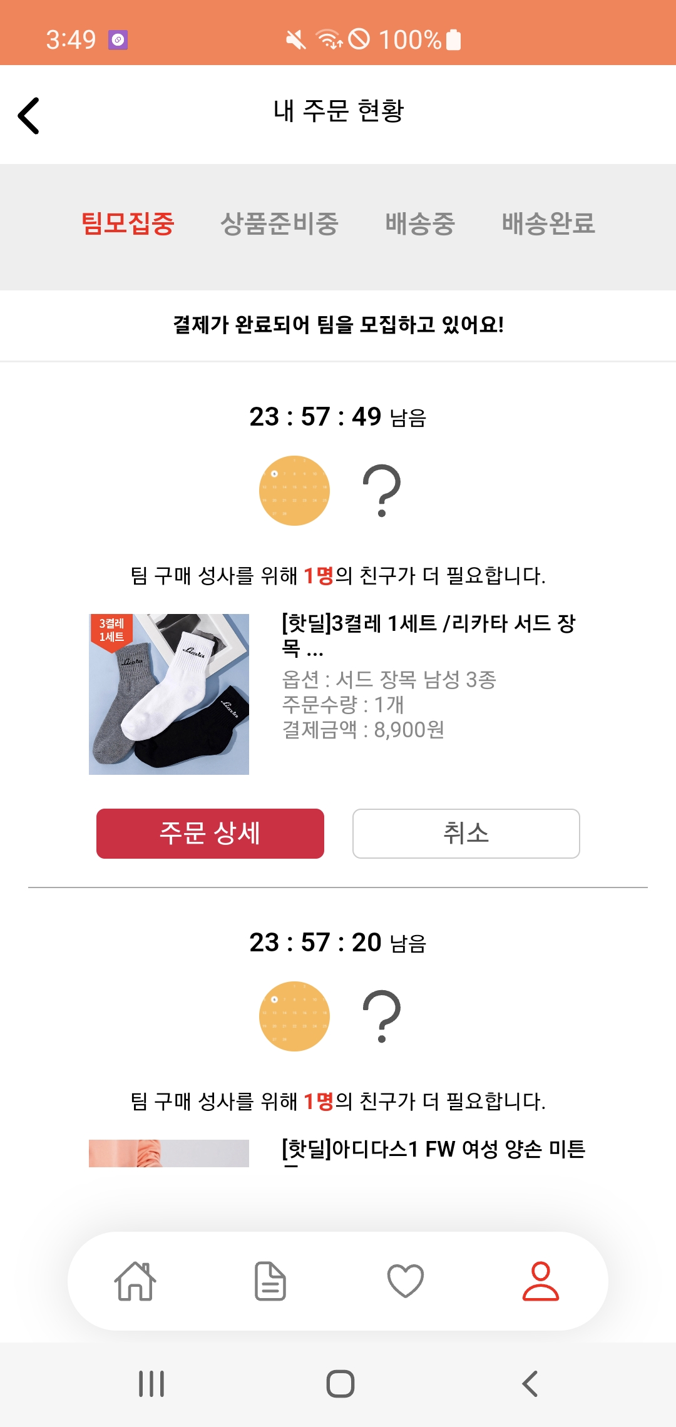Click the 주문 상세 button

tap(210, 834)
